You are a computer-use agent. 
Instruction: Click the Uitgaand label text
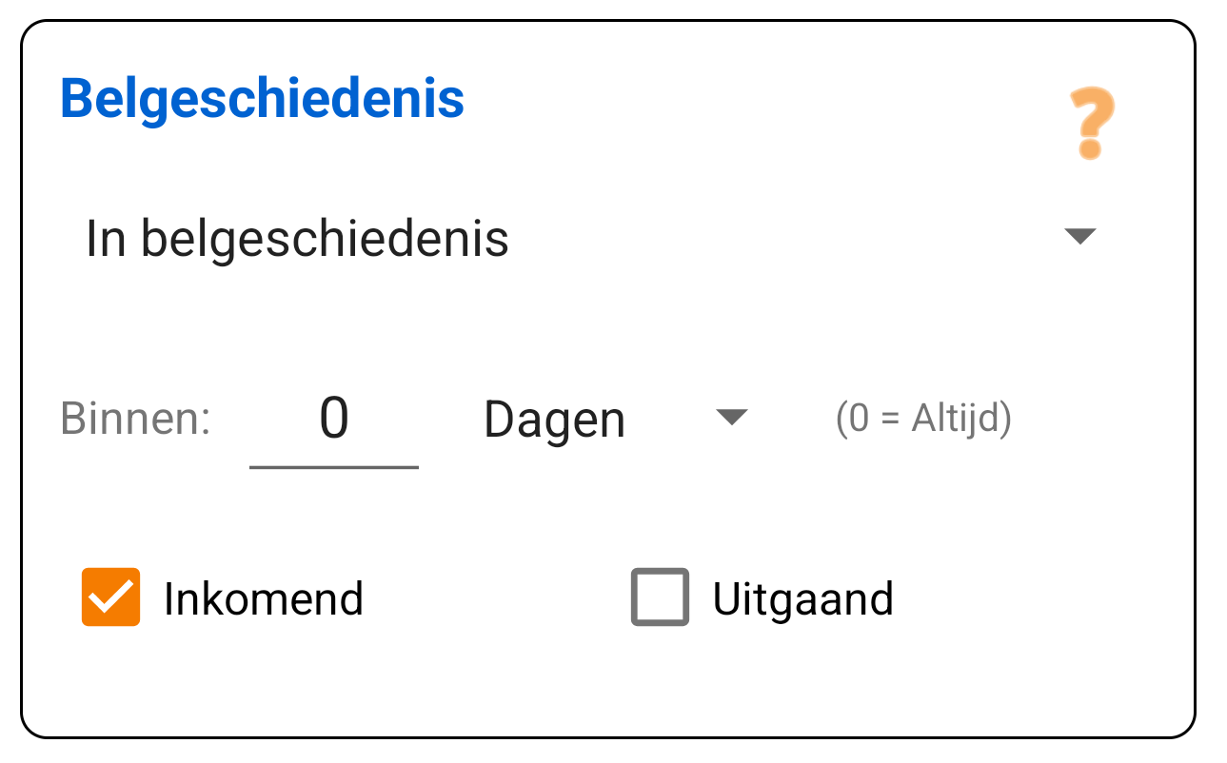pos(802,597)
